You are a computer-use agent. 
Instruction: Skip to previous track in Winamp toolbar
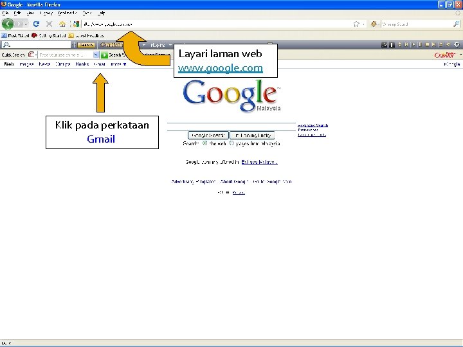click(x=406, y=44)
